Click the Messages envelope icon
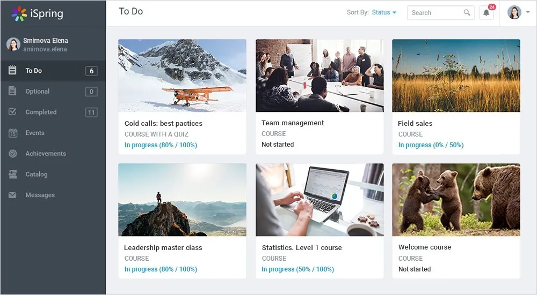Viewport: 537px width, 295px height. click(x=12, y=195)
